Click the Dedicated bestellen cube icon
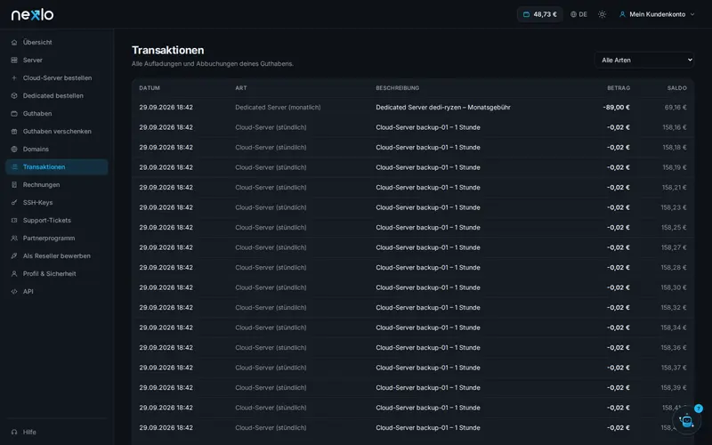The height and width of the screenshot is (445, 712). coord(14,96)
